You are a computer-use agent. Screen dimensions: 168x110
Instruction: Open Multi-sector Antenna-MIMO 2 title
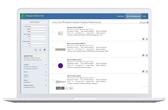click(x=76, y=44)
